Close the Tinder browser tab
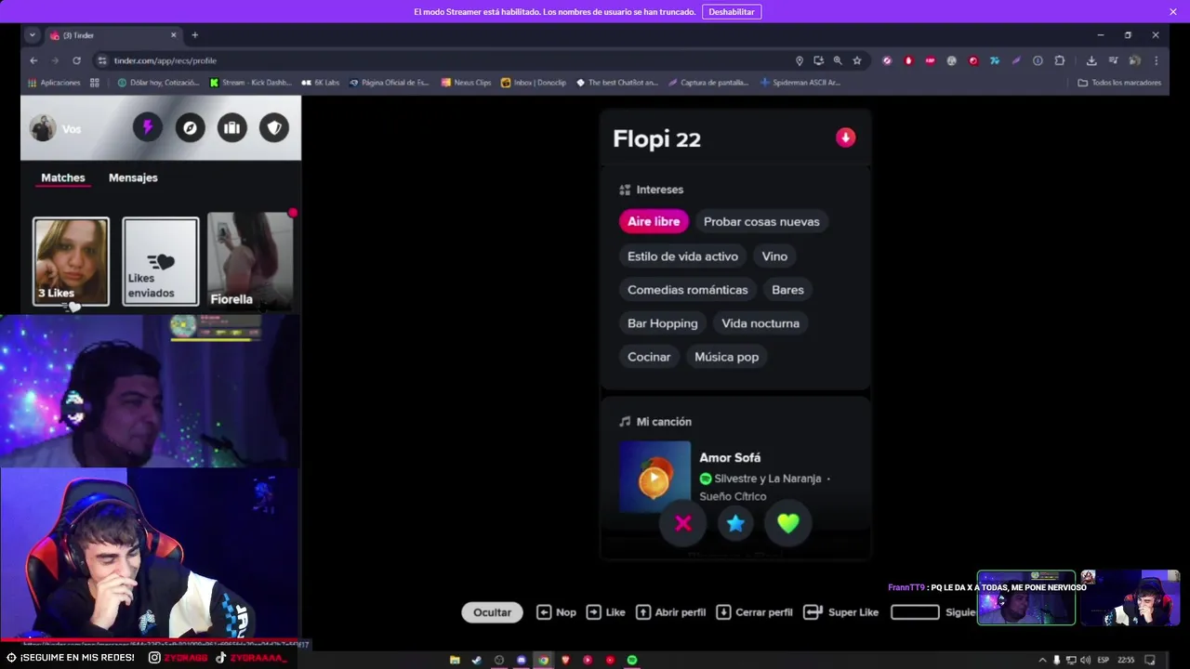Screen dimensions: 1190x669 (x=173, y=35)
